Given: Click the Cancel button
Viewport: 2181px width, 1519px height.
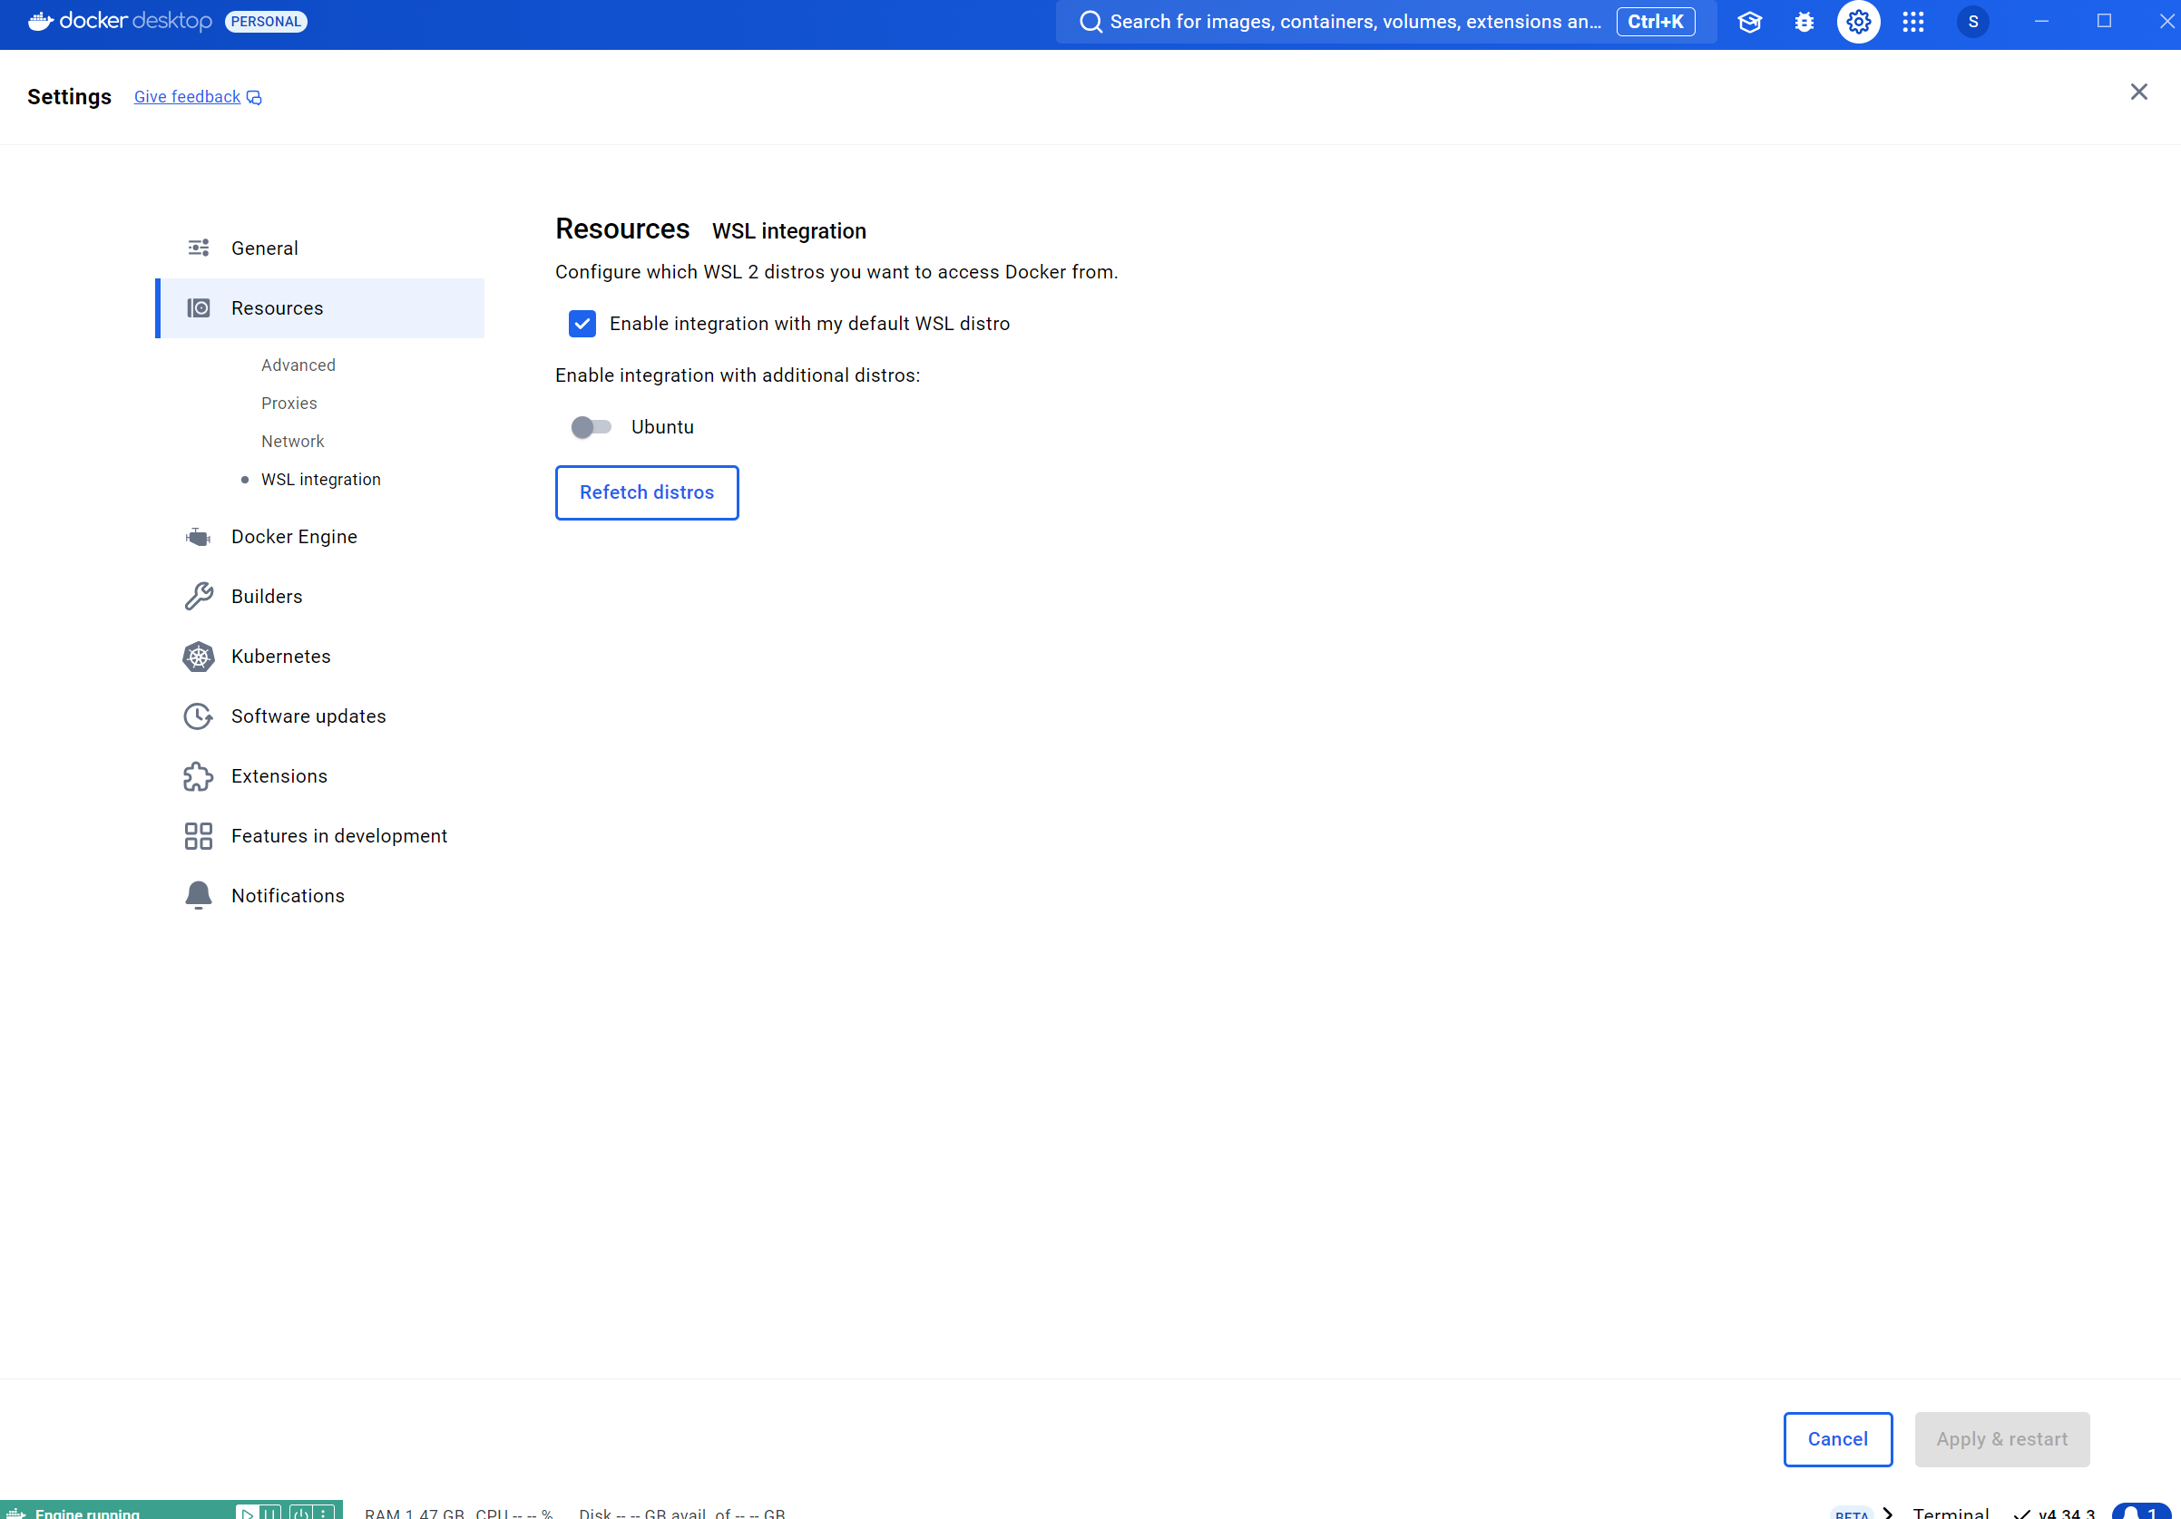Looking at the screenshot, I should (1837, 1439).
